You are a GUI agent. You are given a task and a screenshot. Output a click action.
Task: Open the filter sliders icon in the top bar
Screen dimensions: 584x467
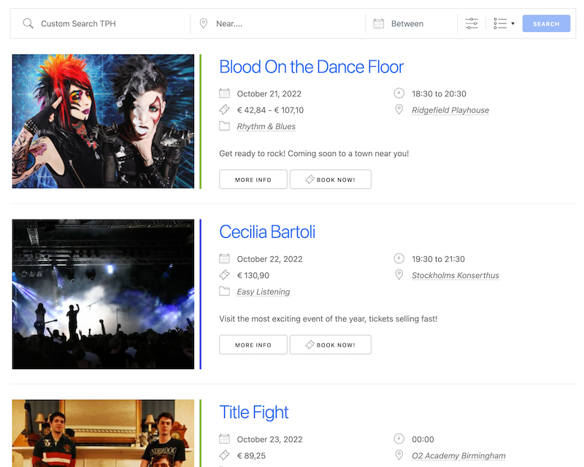472,23
